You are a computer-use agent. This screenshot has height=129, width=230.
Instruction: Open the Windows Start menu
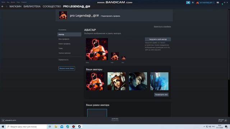pyautogui.click(x=3, y=126)
